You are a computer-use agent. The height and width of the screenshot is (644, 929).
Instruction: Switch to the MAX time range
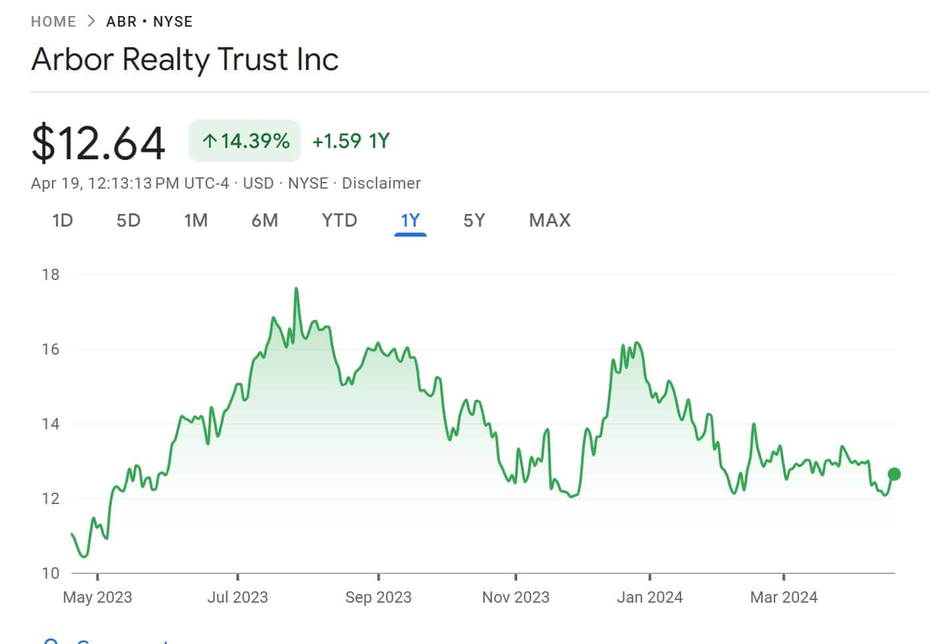click(550, 220)
